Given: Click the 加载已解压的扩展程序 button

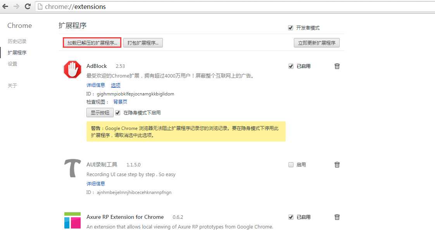Looking at the screenshot, I should pyautogui.click(x=92, y=42).
